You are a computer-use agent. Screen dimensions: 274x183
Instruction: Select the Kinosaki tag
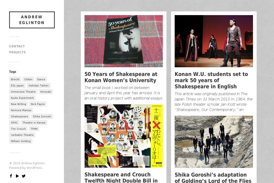pos(46,91)
